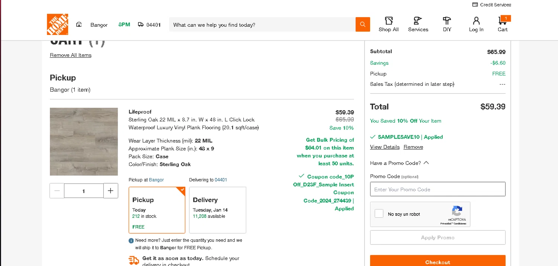The height and width of the screenshot is (266, 558).
Task: Click the Get Bulk Pricing offer text
Action: coord(325,152)
